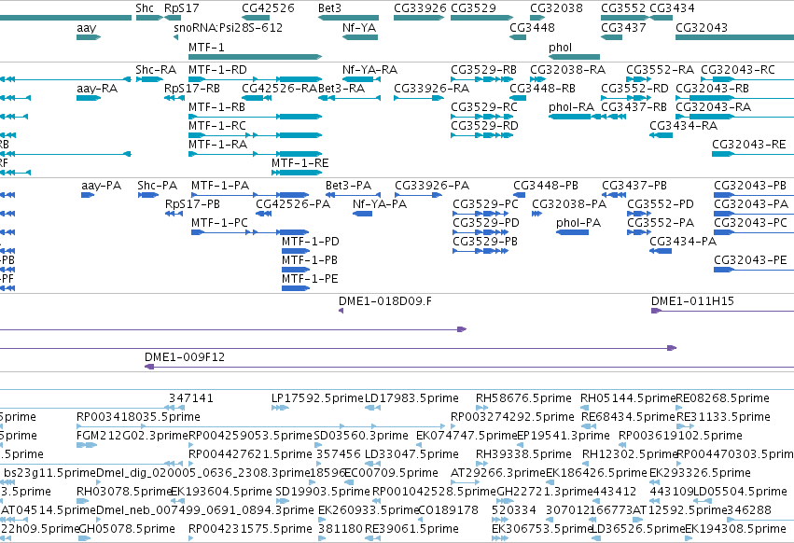The image size is (794, 543).
Task: Open the CG33926-RA transcript
Action: point(419,98)
